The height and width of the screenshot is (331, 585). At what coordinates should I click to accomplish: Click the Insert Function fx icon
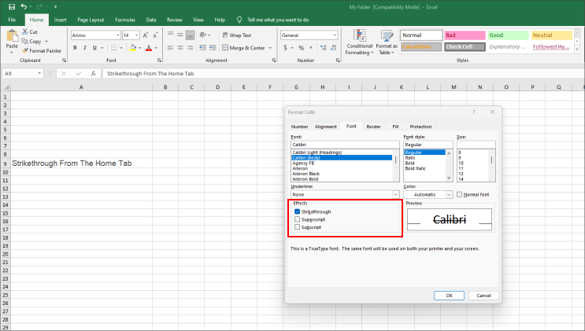(x=93, y=73)
